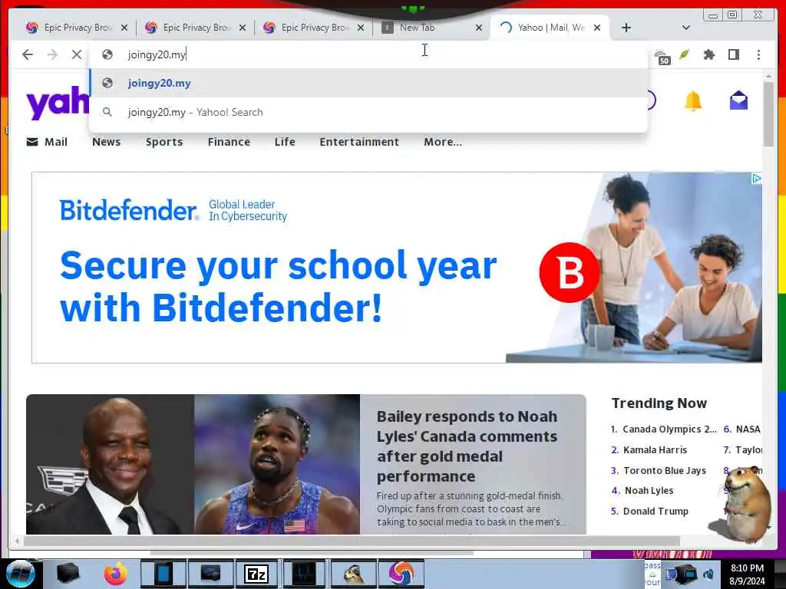This screenshot has height=589, width=786.
Task: Click the scroll up arrow of the page
Action: pos(768,76)
